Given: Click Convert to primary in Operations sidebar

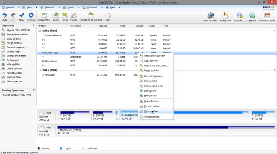Looking at the screenshot, I should click(16, 47).
